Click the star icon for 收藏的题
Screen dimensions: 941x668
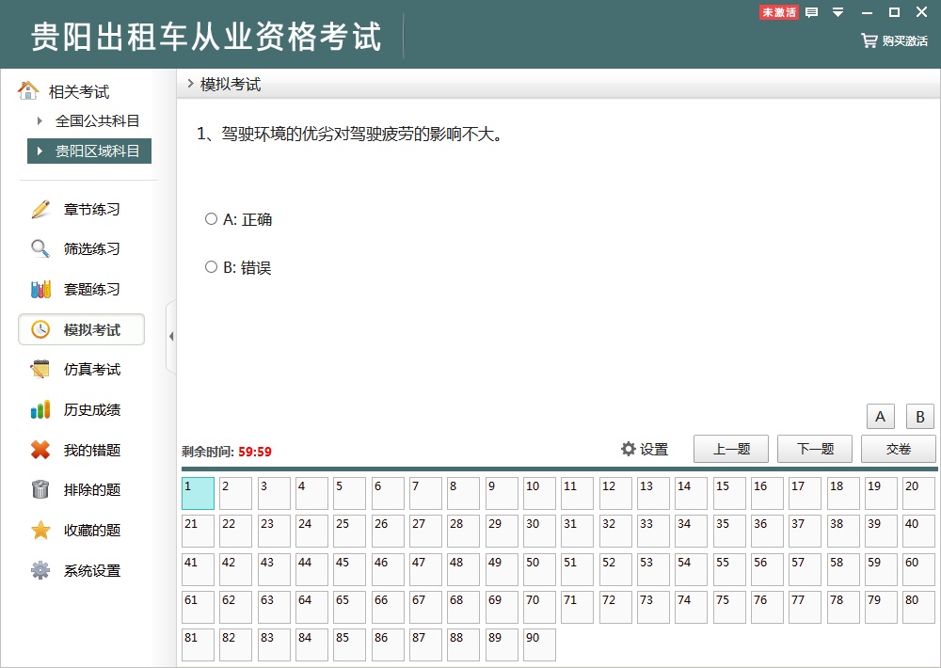(x=40, y=531)
